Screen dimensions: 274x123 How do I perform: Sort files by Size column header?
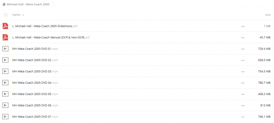(x=268, y=15)
